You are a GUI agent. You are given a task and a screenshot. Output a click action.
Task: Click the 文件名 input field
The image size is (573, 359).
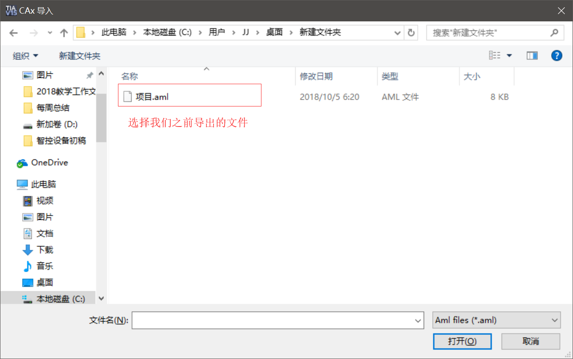[273, 320]
